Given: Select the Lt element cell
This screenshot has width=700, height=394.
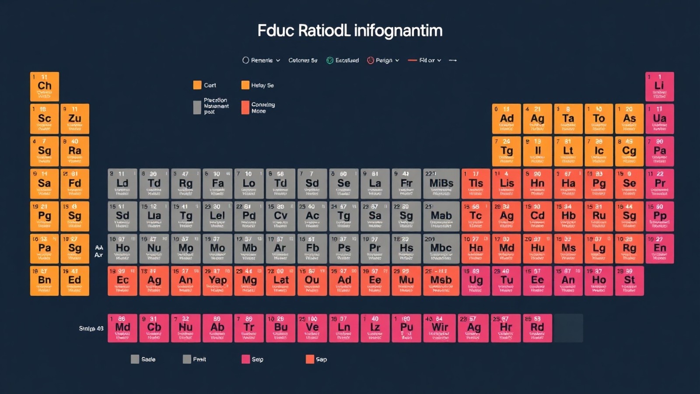Looking at the screenshot, I should 568,151.
